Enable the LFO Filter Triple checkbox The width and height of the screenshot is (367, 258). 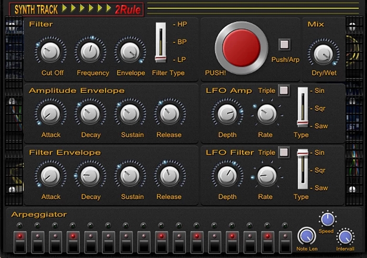284,153
